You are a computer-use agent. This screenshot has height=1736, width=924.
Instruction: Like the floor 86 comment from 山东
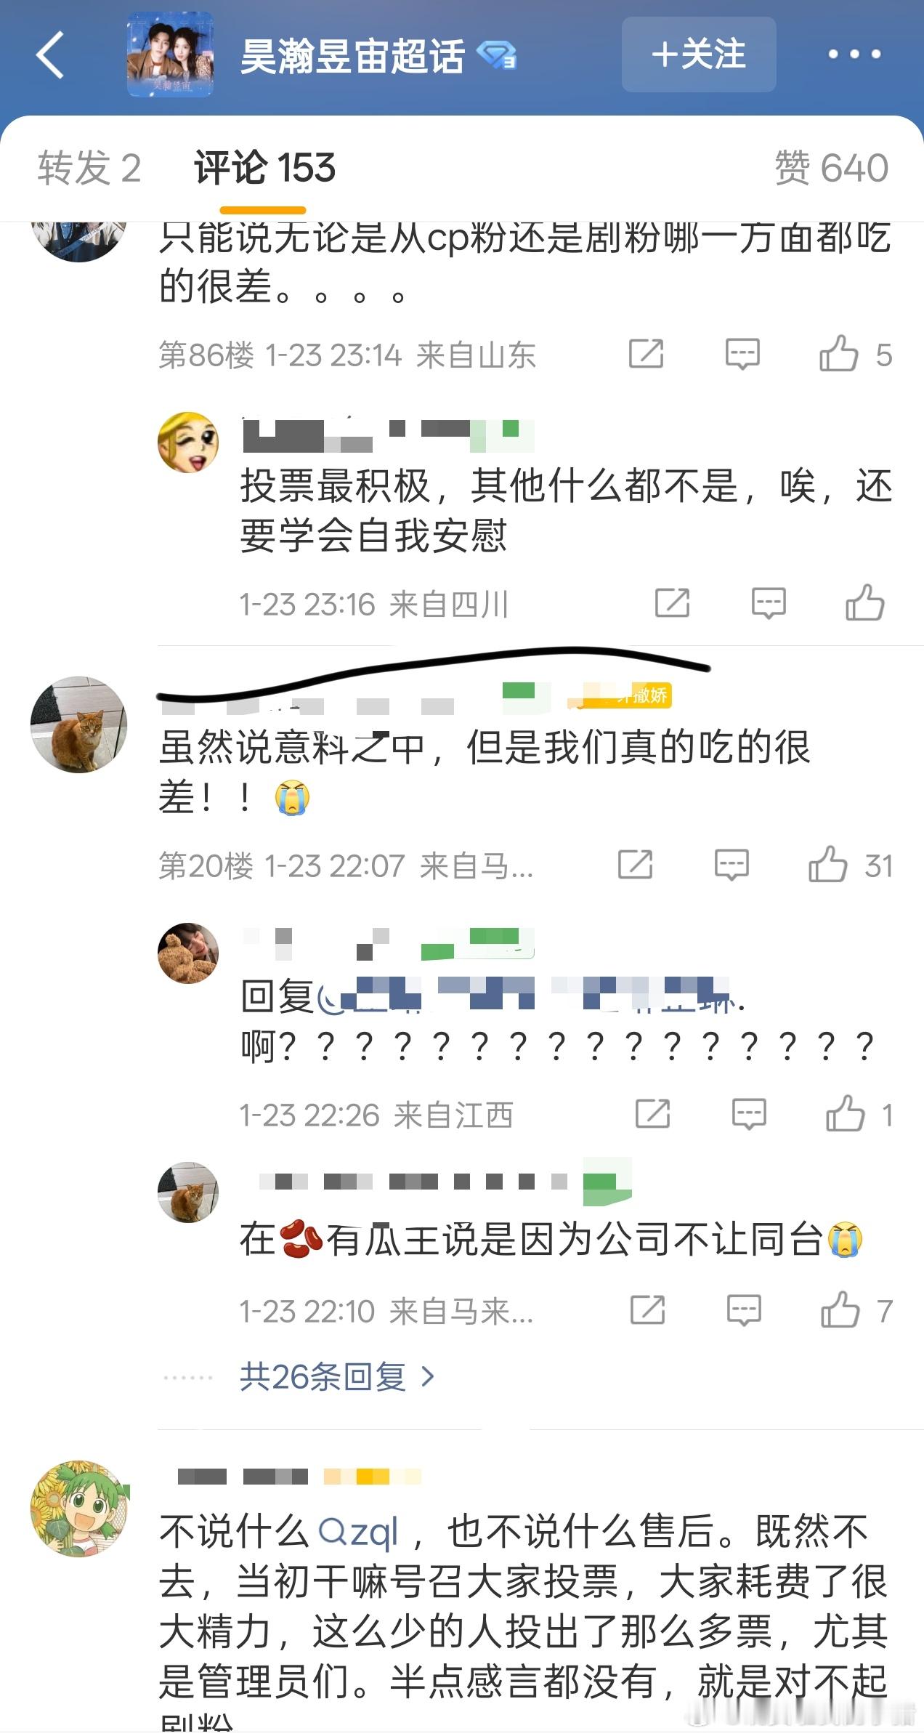[838, 354]
